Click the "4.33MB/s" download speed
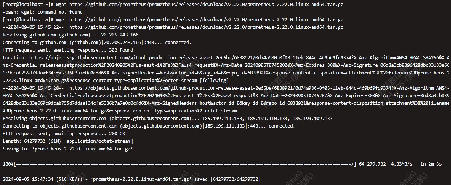Screen dimensions: 451x185 click(402, 164)
